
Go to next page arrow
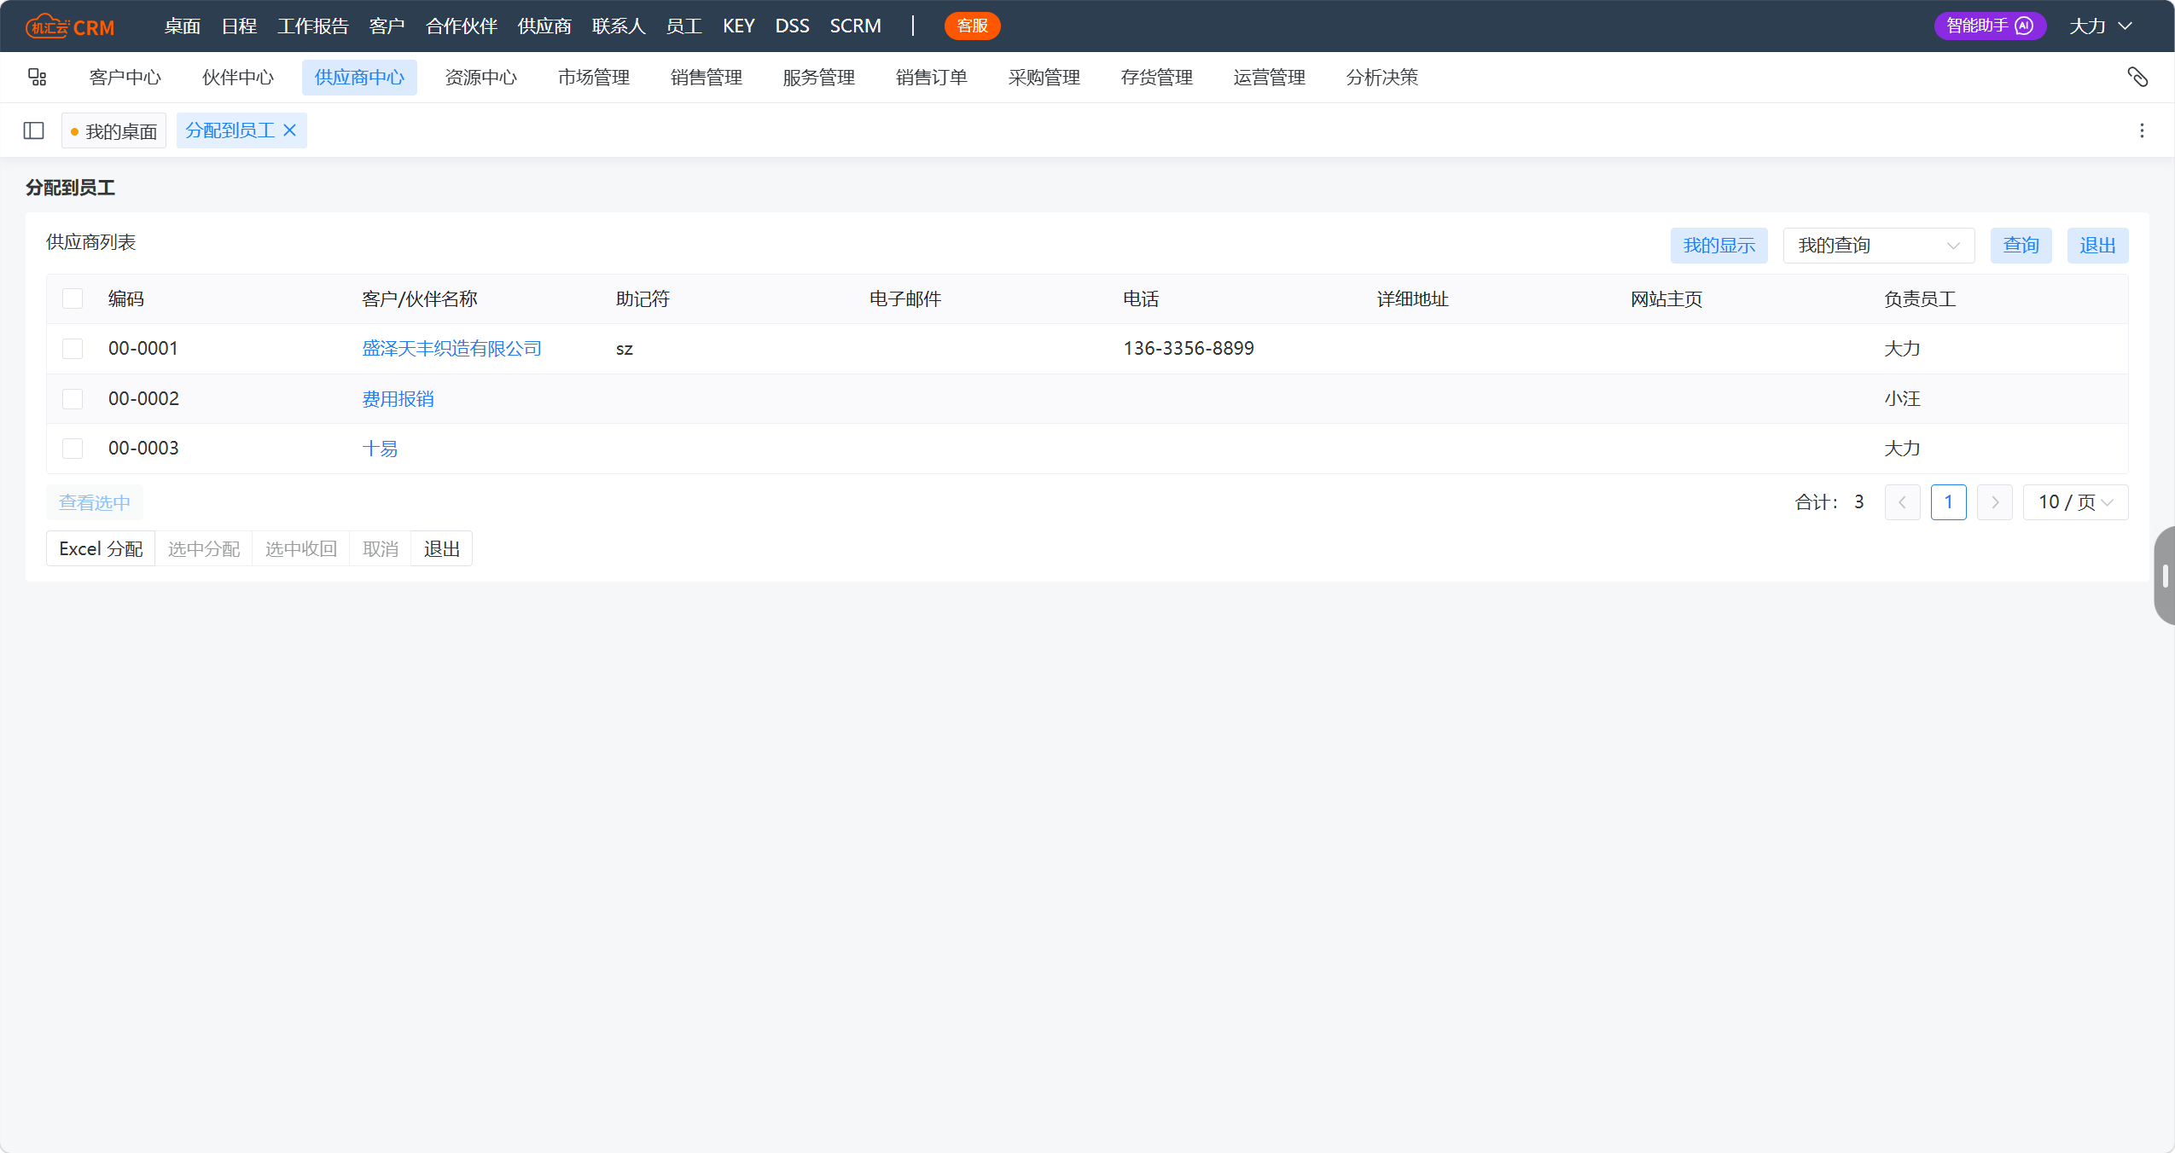tap(1994, 502)
